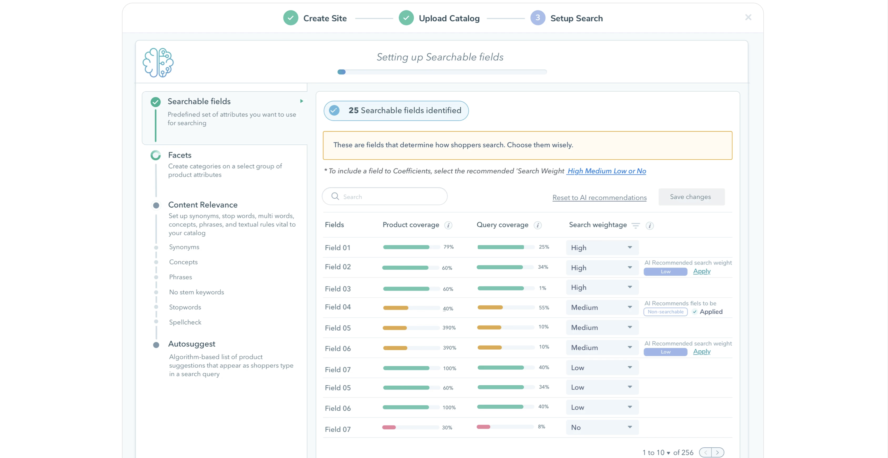Click the Search weightage filter icon
This screenshot has height=458, width=888.
[x=635, y=225]
